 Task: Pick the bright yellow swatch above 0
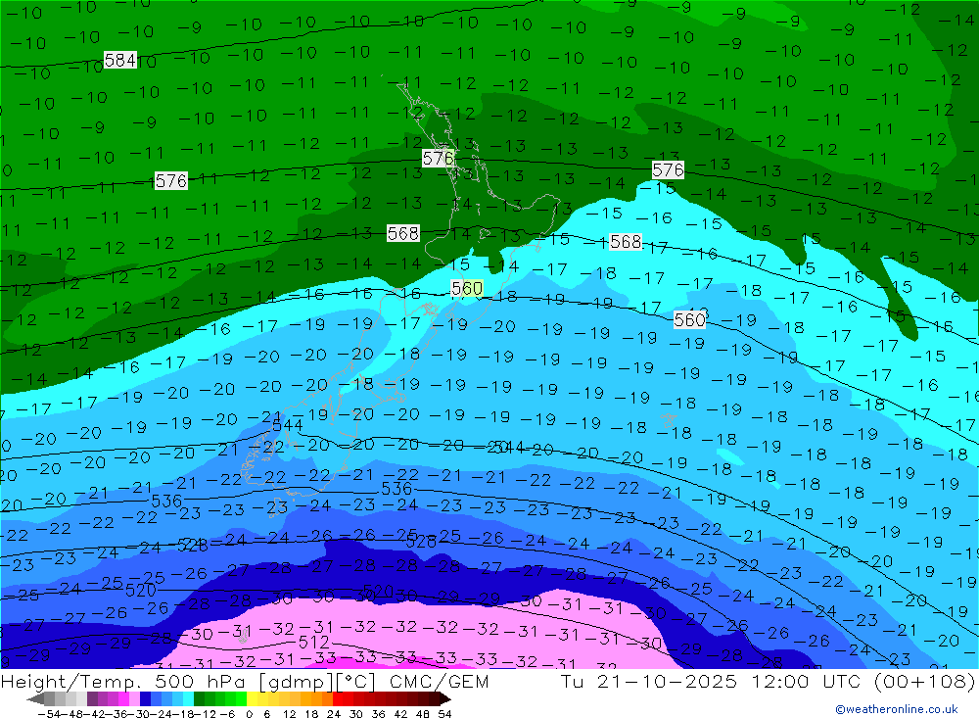[x=253, y=698]
